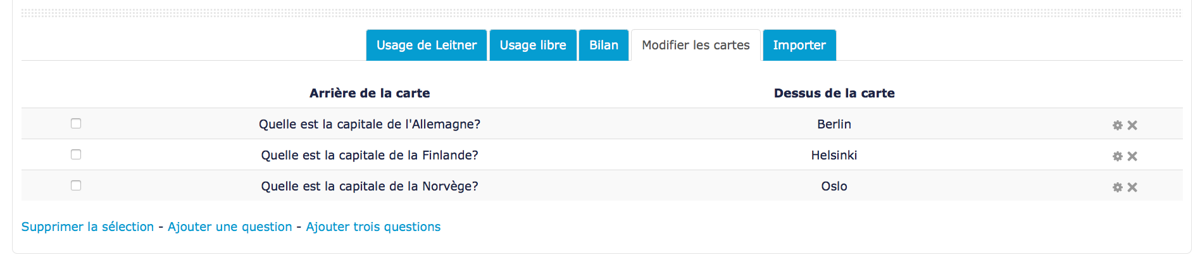The image size is (1200, 262).
Task: Click the Helsinki answer cell
Action: 834,155
